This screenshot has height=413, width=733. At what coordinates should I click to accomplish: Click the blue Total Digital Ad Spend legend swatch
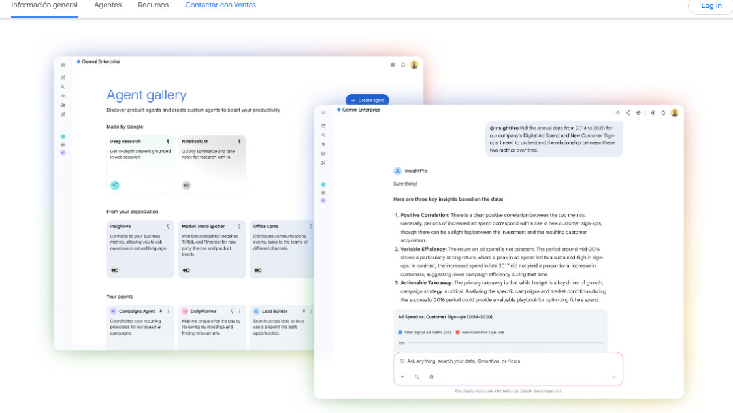click(400, 333)
